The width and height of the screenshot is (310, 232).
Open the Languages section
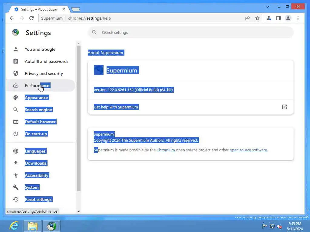click(x=41, y=151)
